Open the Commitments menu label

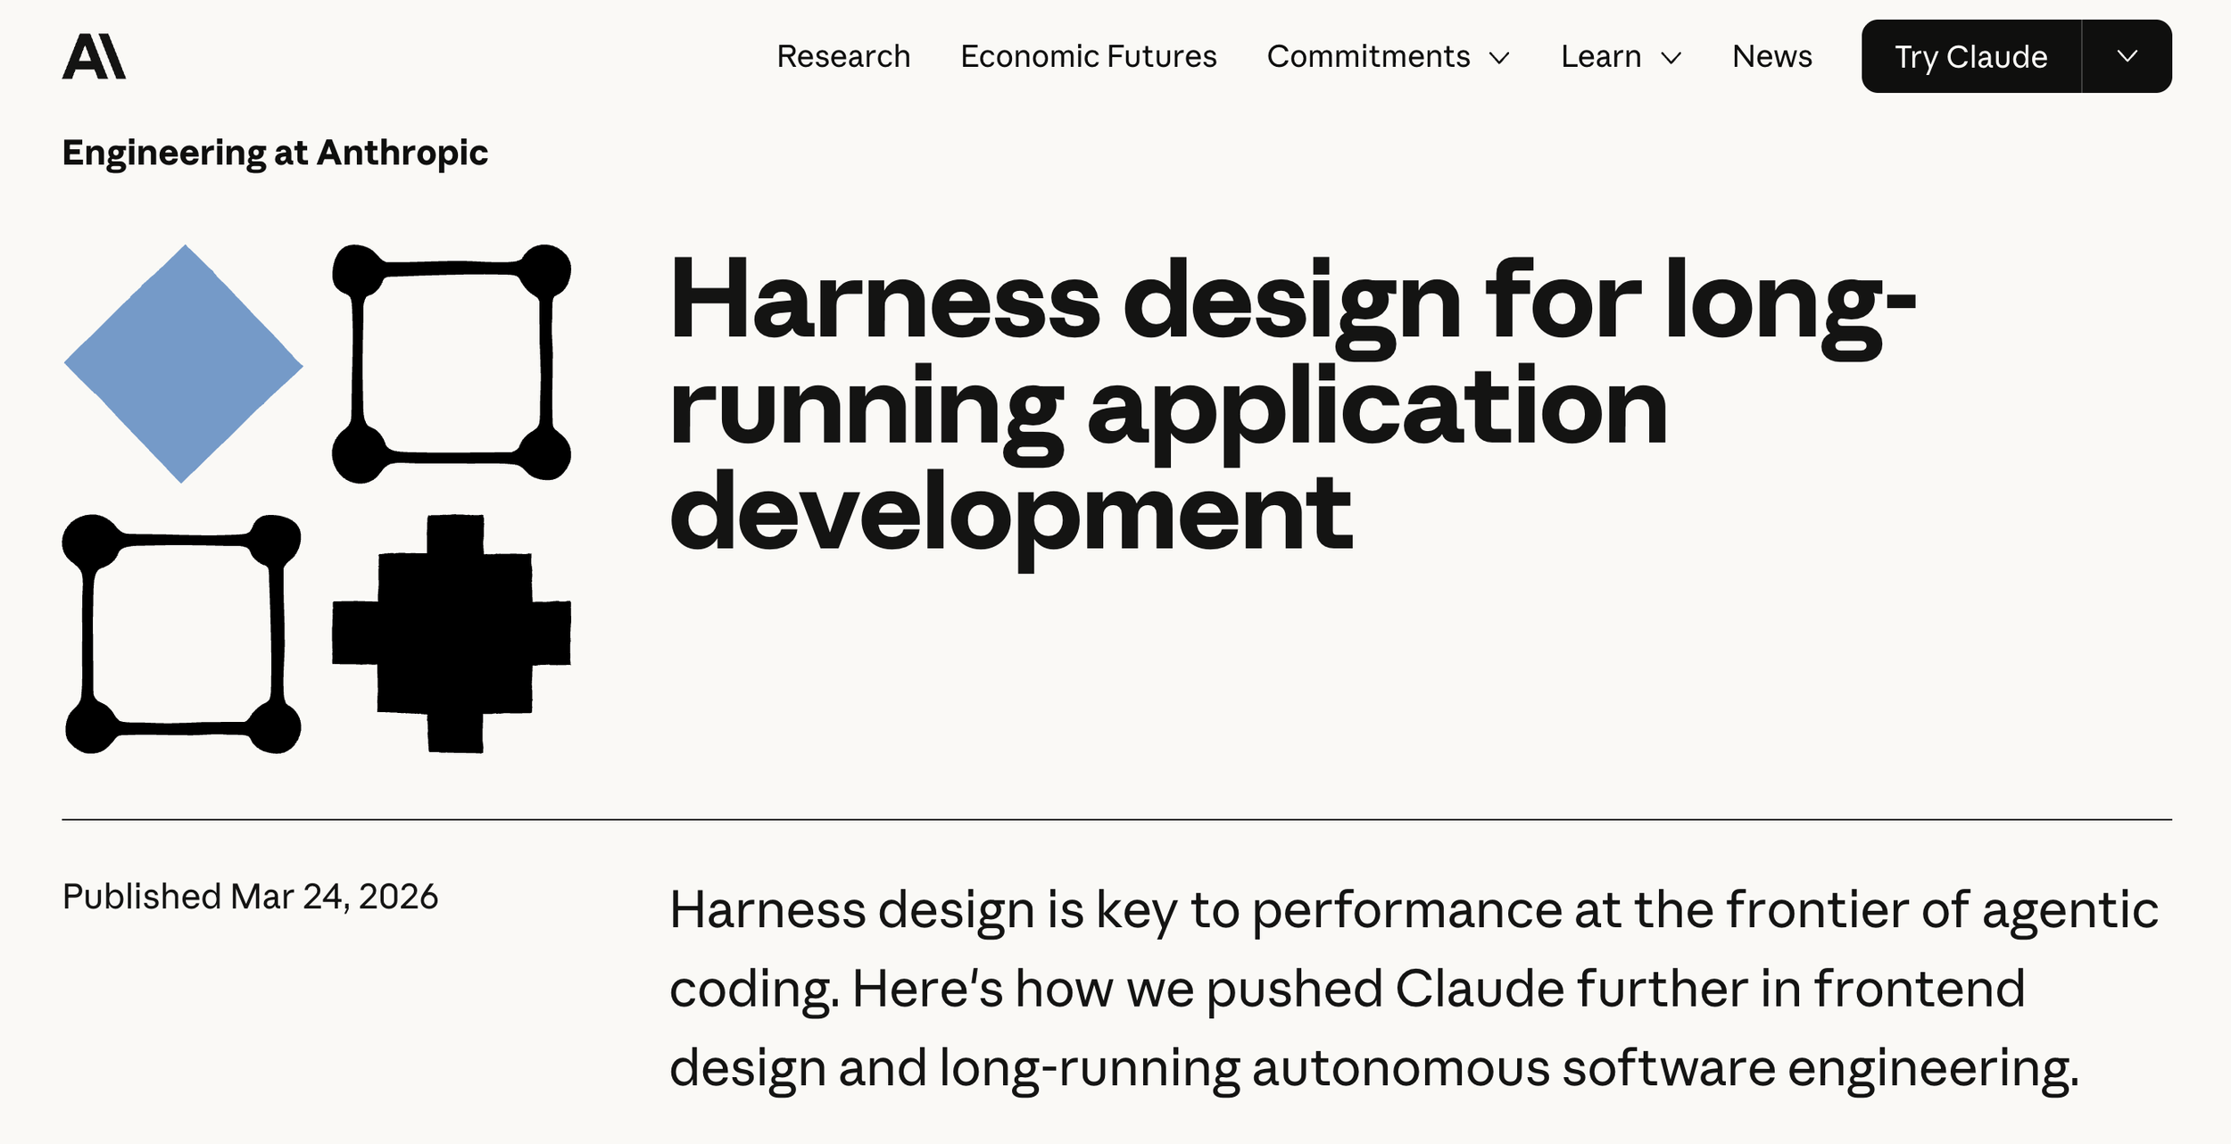[x=1368, y=56]
